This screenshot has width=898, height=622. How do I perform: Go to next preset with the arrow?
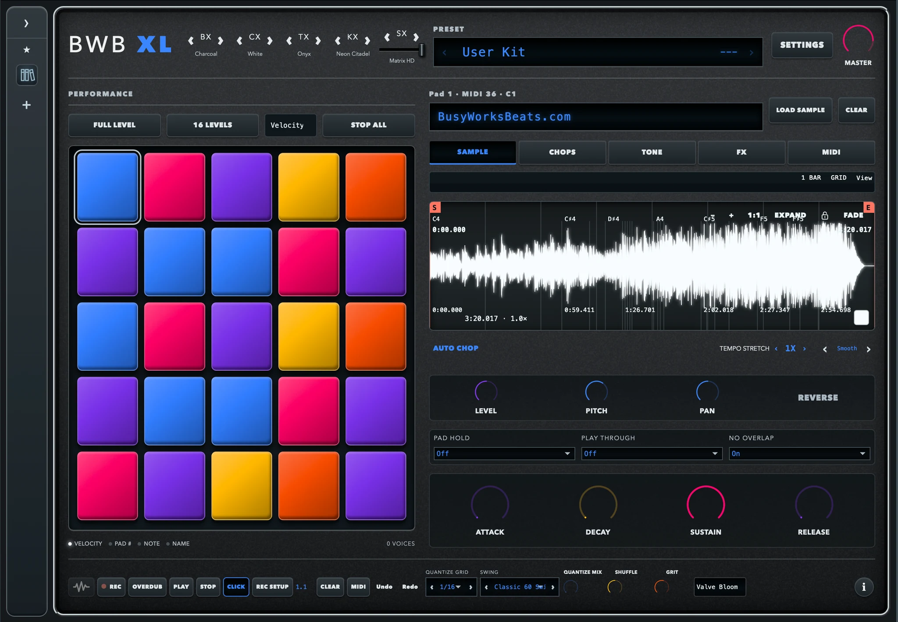coord(751,53)
